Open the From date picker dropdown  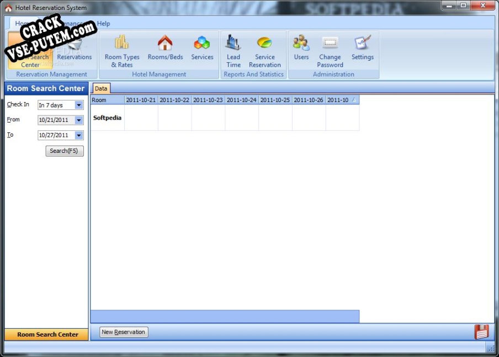78,120
